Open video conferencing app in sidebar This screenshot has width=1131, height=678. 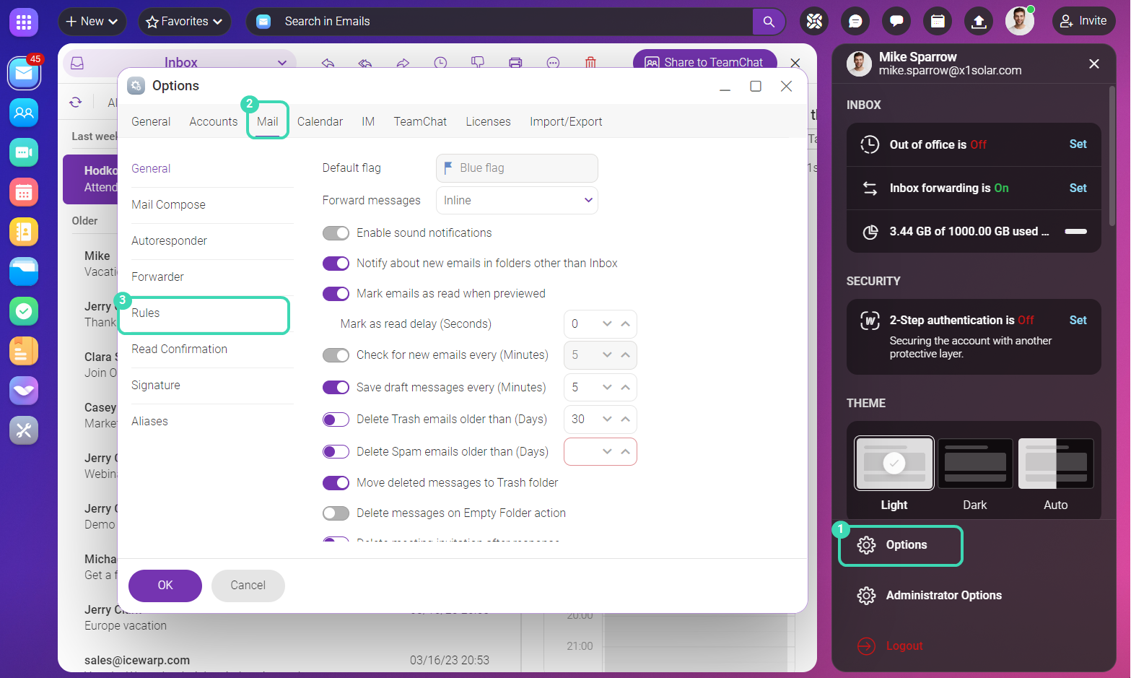point(24,152)
